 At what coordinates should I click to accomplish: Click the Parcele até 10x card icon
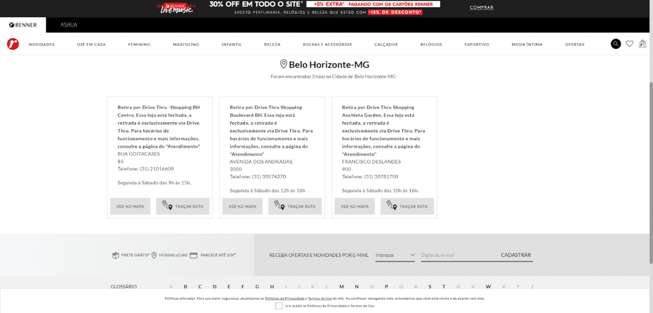193,255
